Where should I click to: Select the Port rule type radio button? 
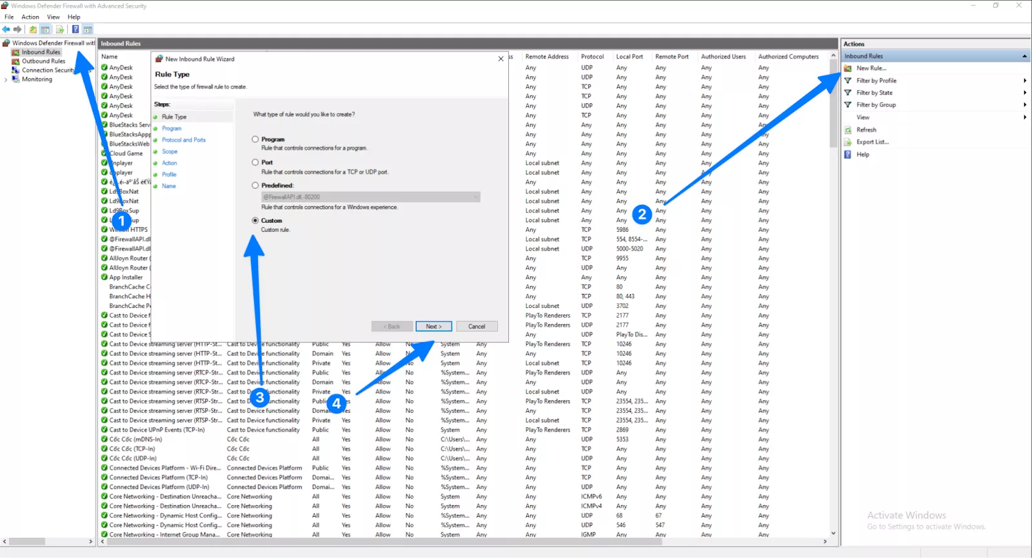pos(255,162)
